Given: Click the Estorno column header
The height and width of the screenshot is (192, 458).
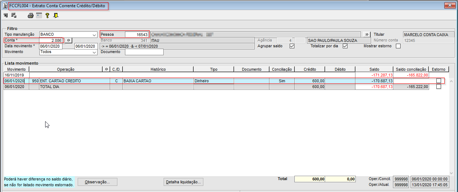Looking at the screenshot, I should (439, 69).
